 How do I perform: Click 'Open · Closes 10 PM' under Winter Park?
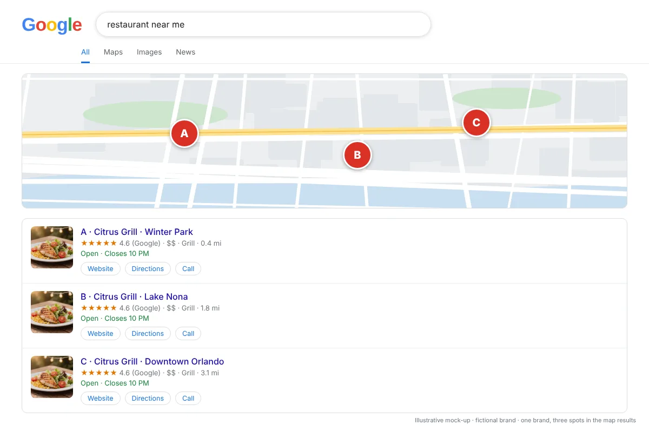115,254
